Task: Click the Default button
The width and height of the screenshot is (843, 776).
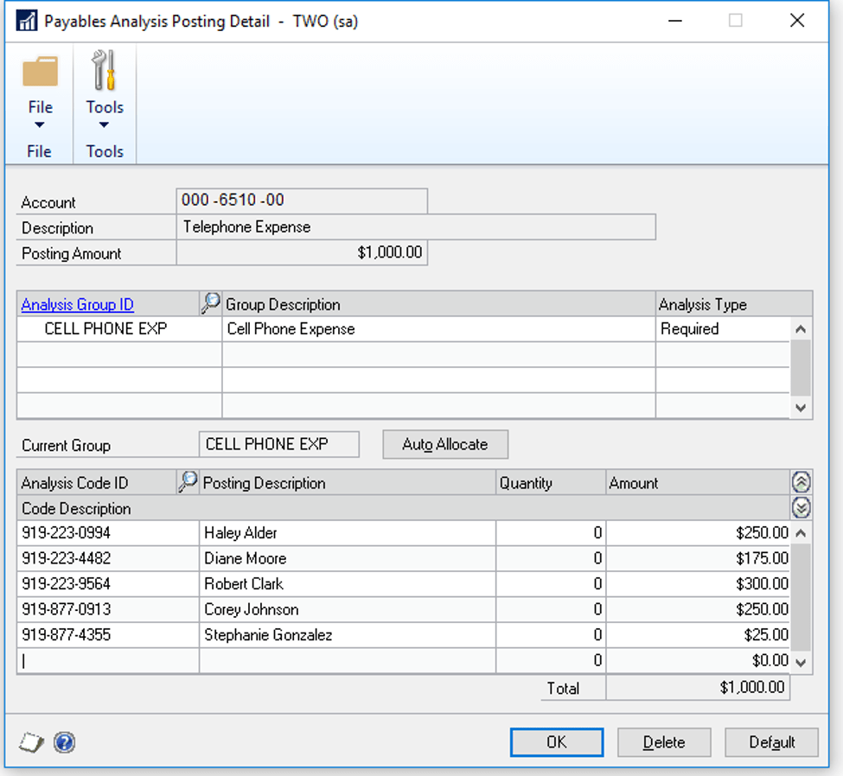Action: pyautogui.click(x=771, y=742)
